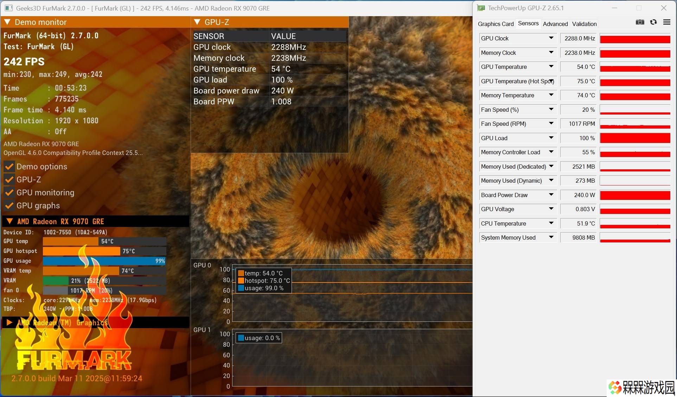Switch to the Validation tab
677x397 pixels.
[584, 24]
